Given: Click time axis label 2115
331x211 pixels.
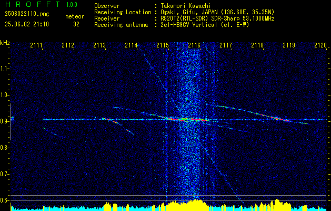Looking at the screenshot, I should coord(163,45).
